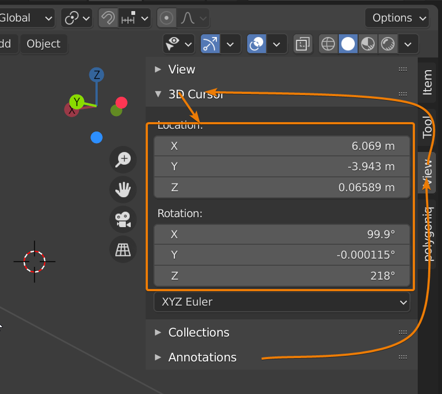Toggle snapping magnet button

tap(109, 18)
